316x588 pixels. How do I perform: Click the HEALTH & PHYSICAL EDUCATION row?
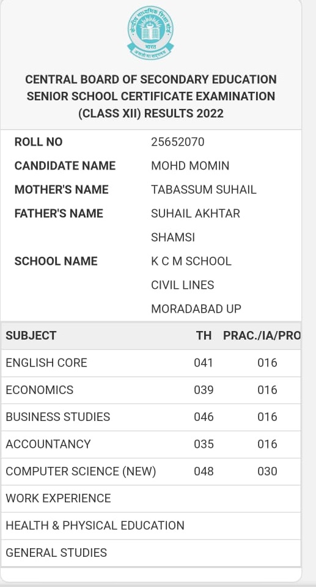pos(151,526)
